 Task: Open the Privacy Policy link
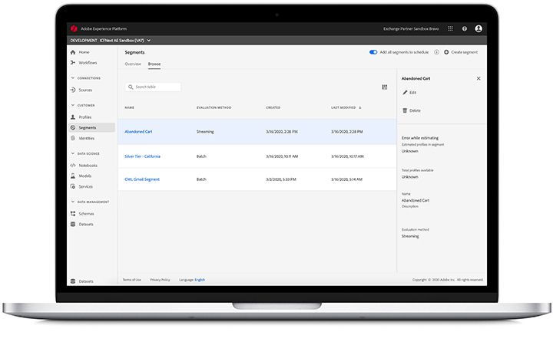[160, 280]
